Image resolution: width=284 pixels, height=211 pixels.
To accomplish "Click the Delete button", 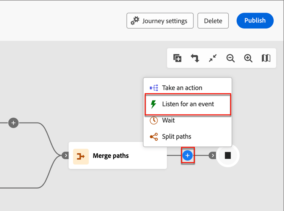I will [213, 21].
